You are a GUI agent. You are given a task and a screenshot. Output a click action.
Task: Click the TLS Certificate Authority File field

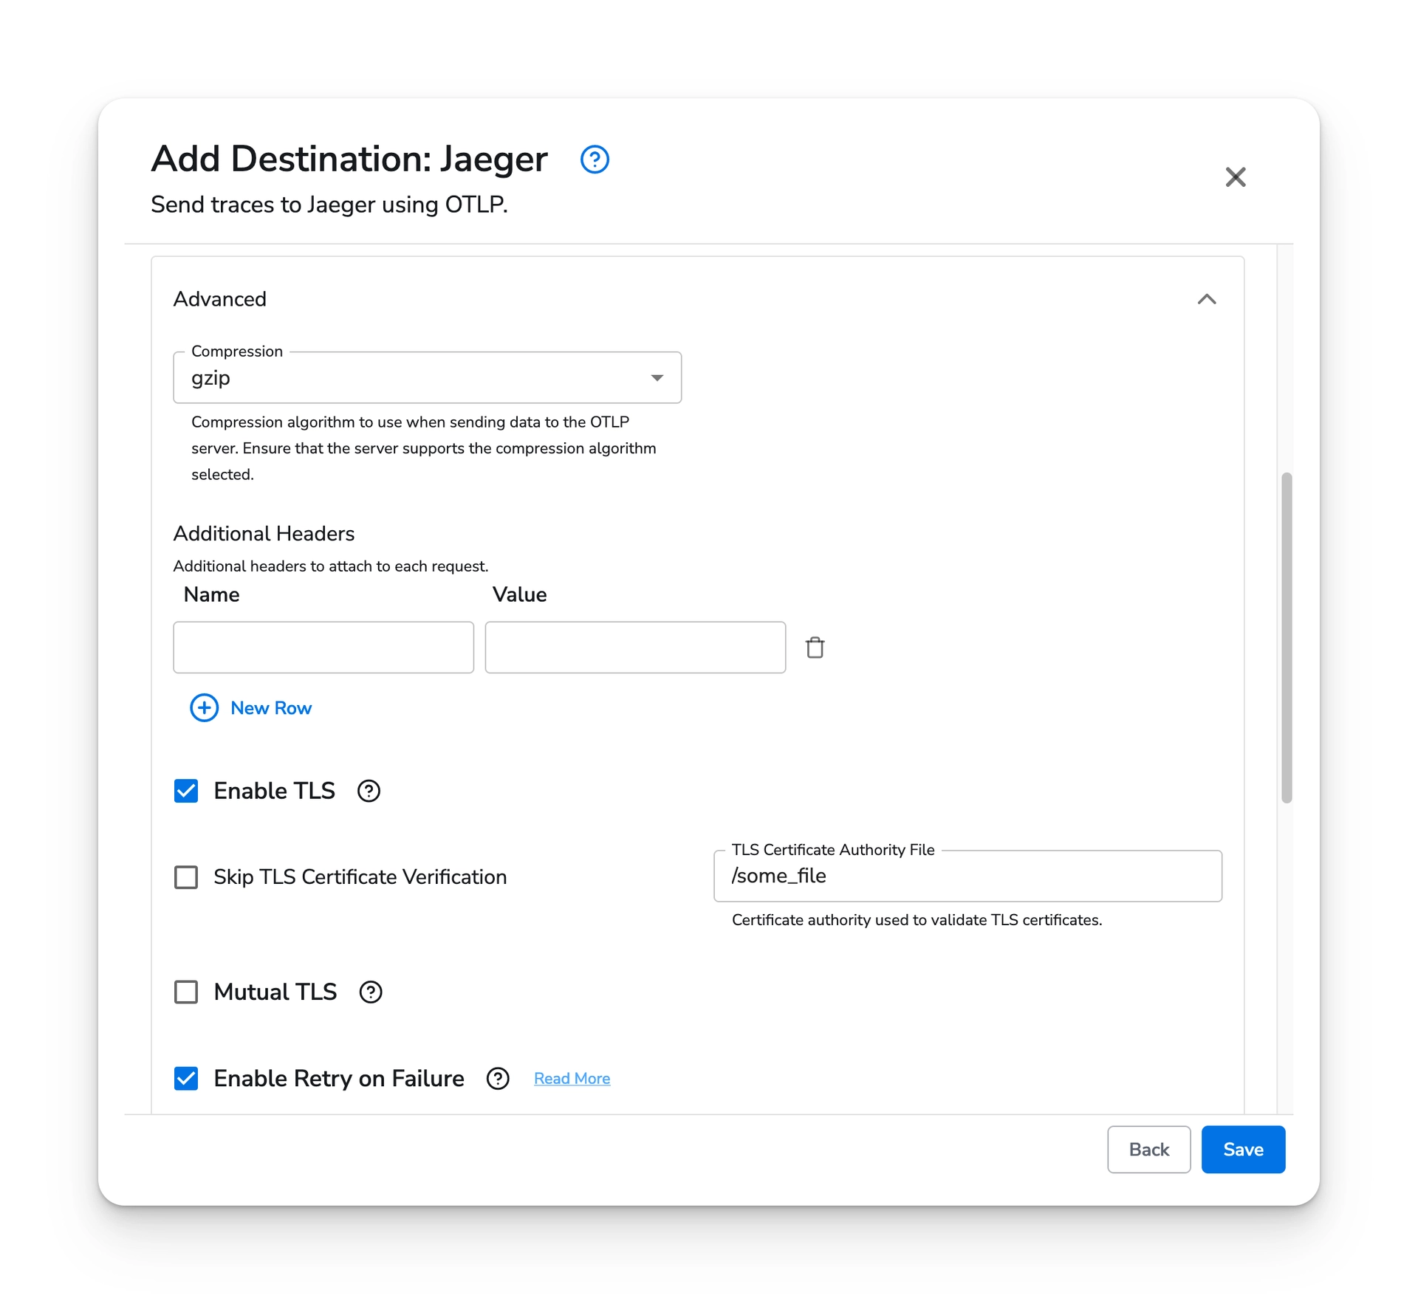(967, 876)
